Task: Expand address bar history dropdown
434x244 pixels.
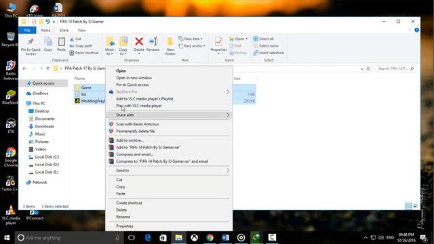Action: coord(361,68)
